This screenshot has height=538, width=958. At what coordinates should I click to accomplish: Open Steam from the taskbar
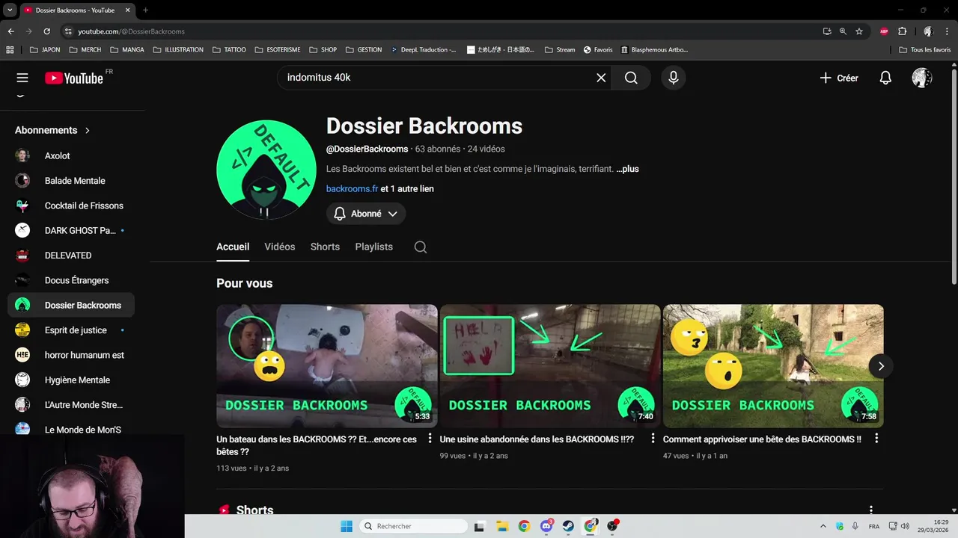(x=568, y=526)
